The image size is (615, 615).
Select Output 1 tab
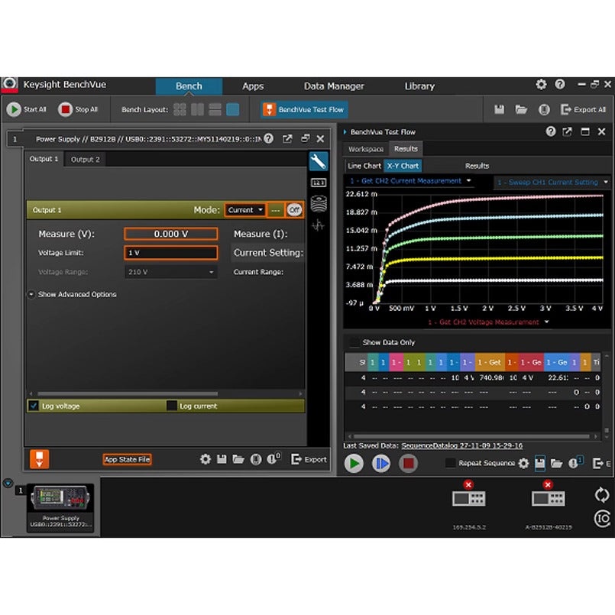click(44, 159)
